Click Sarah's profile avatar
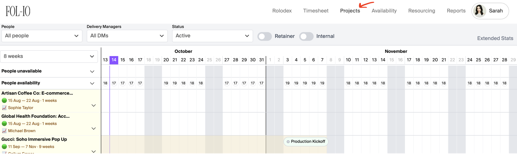517x154 pixels. (x=480, y=11)
